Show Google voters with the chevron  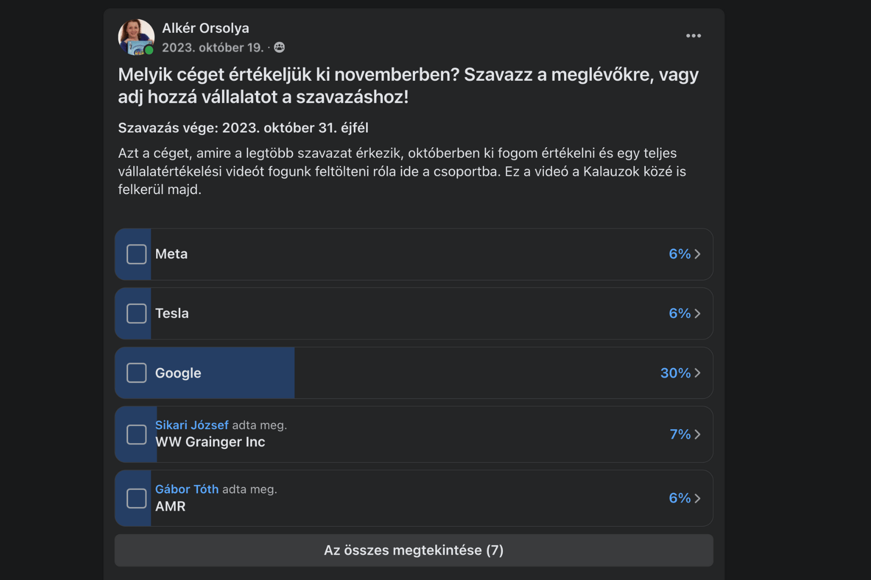[698, 373]
